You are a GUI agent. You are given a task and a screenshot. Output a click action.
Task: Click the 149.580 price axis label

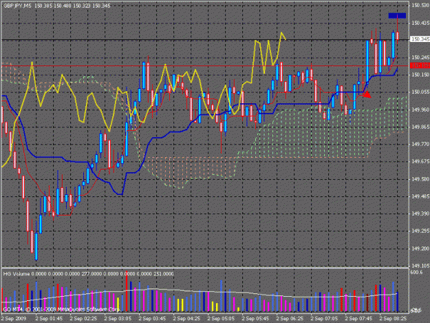420,179
